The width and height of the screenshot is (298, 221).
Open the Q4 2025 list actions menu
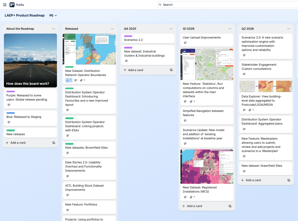point(171,29)
